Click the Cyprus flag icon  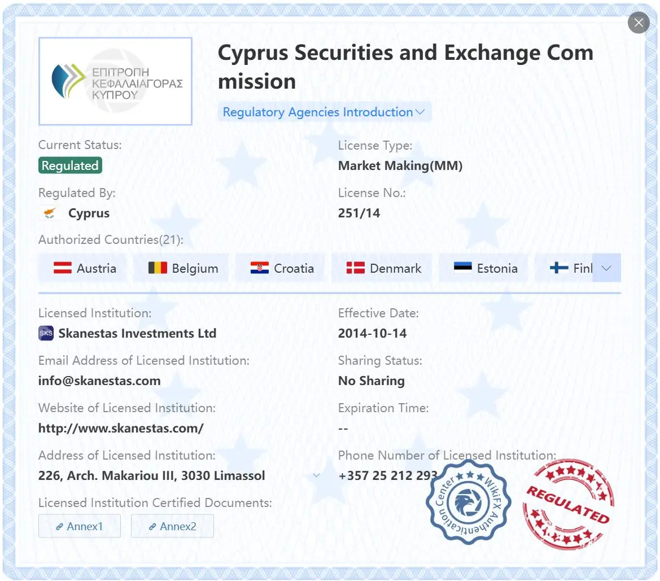tap(50, 213)
